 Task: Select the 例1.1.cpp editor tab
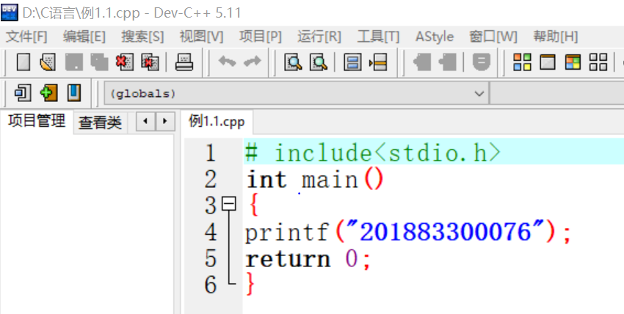[x=217, y=122]
